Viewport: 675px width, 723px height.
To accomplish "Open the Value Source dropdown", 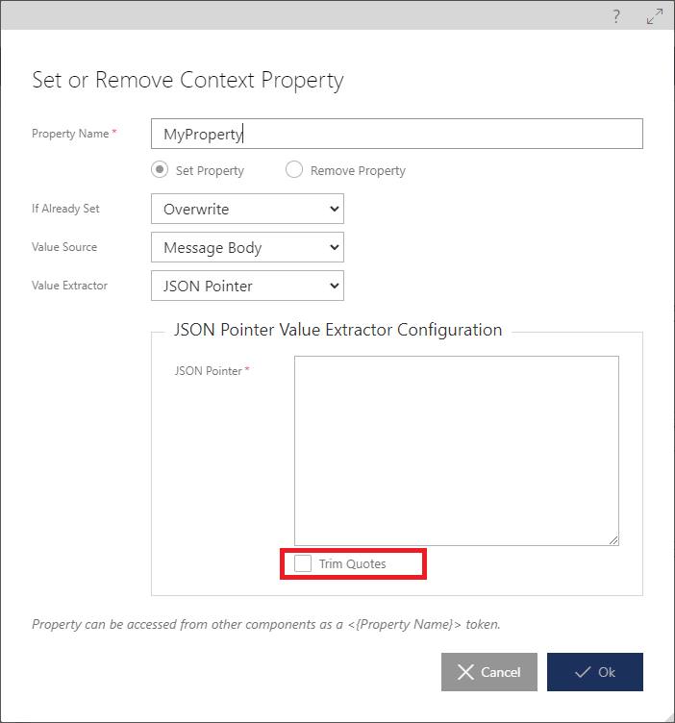I will pos(247,247).
